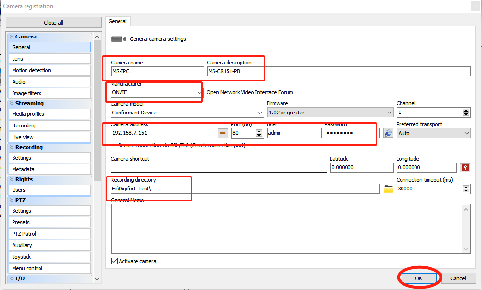Increase the Channel value with up arrow
Image resolution: width=482 pixels, height=290 pixels.
click(x=466, y=111)
